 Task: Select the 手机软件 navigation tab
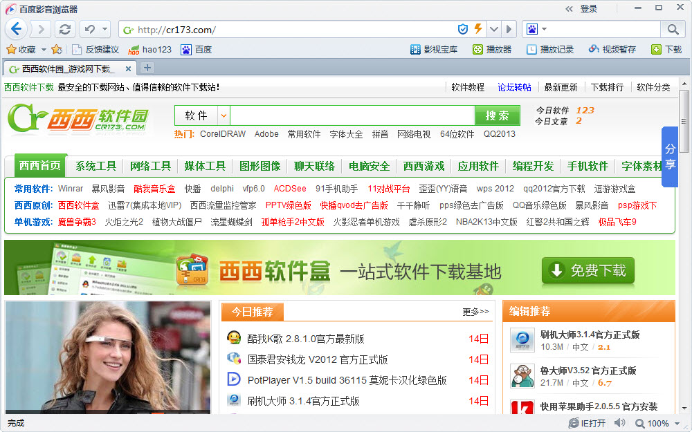tap(588, 166)
